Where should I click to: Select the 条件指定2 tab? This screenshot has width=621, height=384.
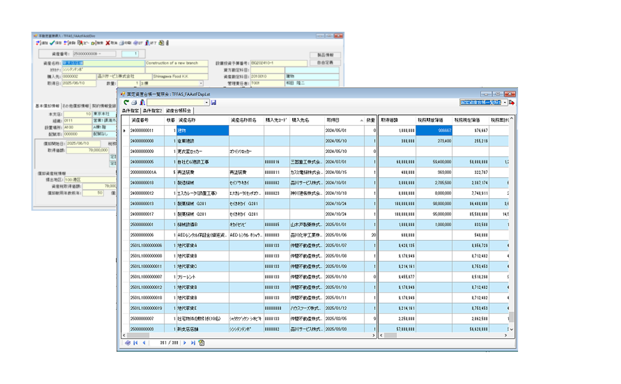(153, 111)
